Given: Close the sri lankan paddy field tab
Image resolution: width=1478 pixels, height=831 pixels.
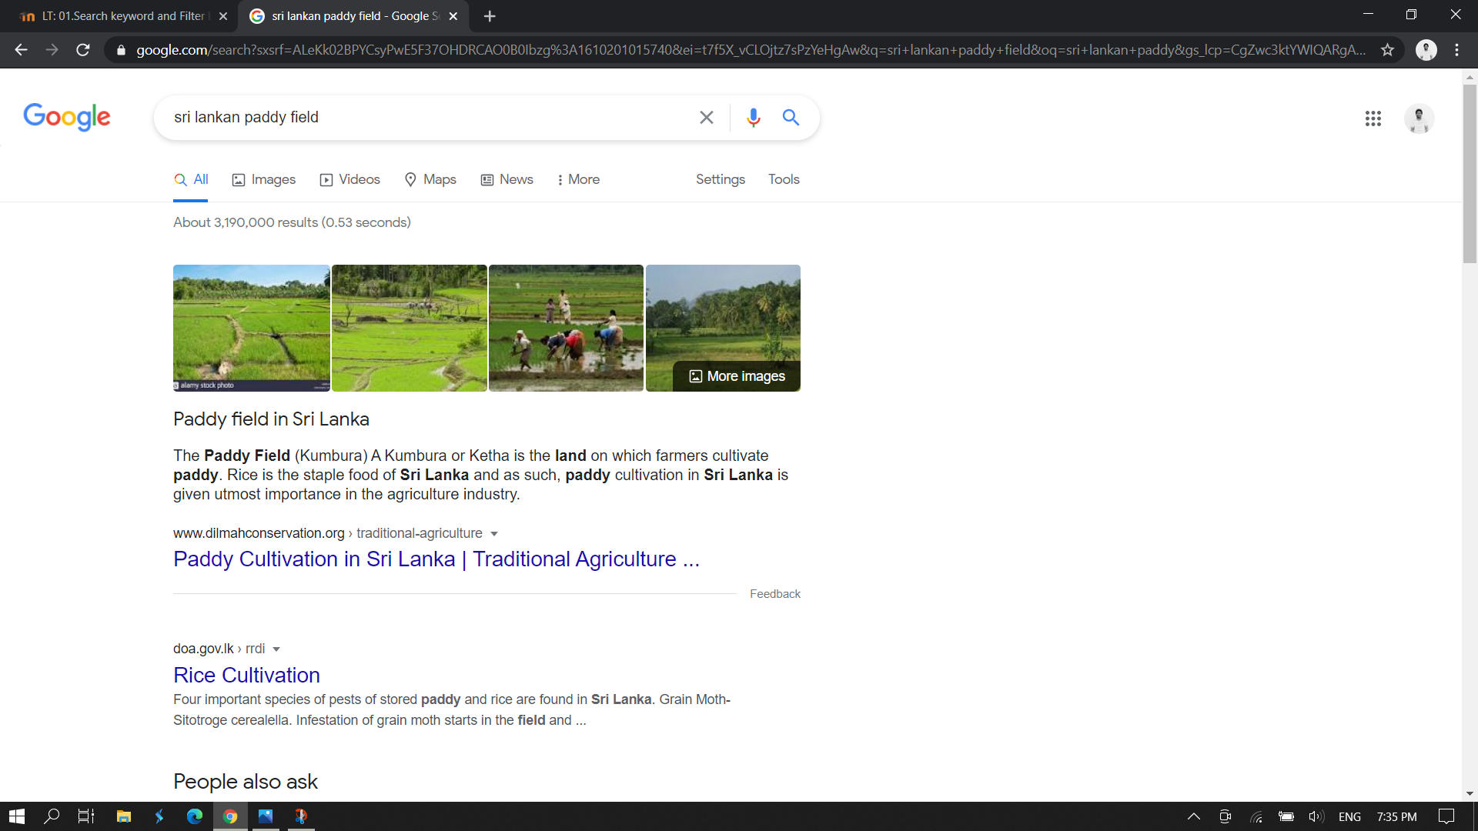Looking at the screenshot, I should click(x=453, y=16).
